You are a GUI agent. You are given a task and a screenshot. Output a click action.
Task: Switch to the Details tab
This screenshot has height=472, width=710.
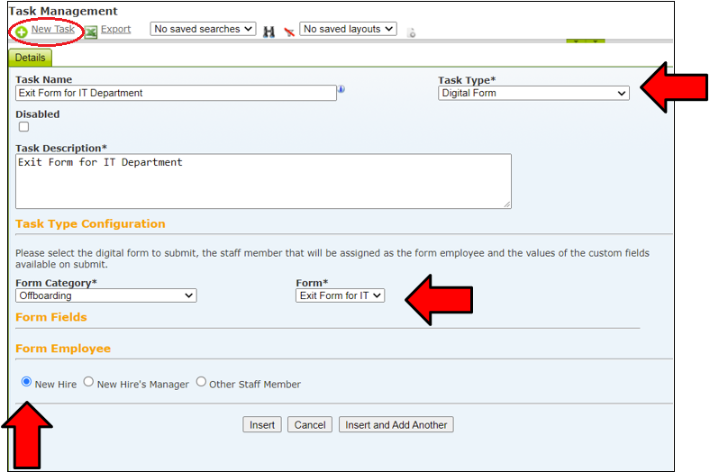coord(30,58)
